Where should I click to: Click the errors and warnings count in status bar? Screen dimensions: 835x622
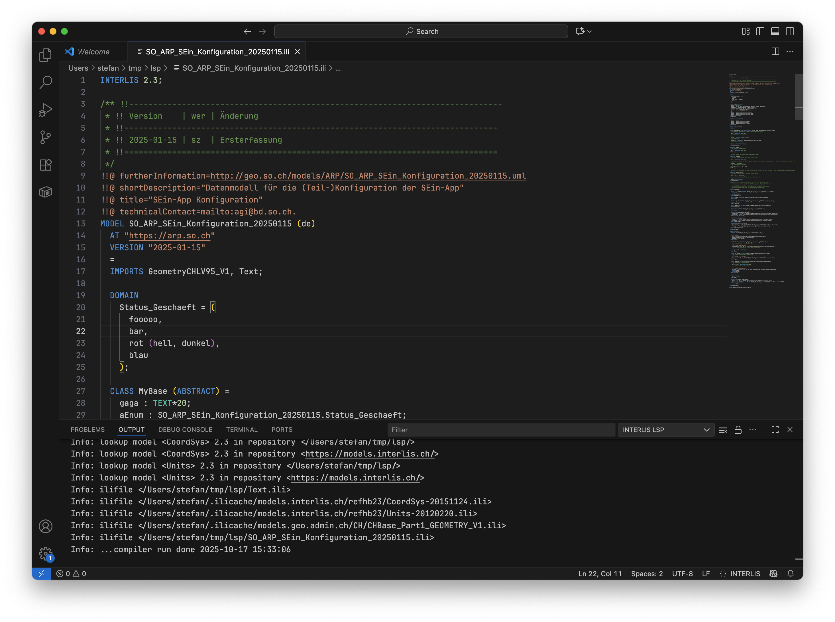coord(71,573)
